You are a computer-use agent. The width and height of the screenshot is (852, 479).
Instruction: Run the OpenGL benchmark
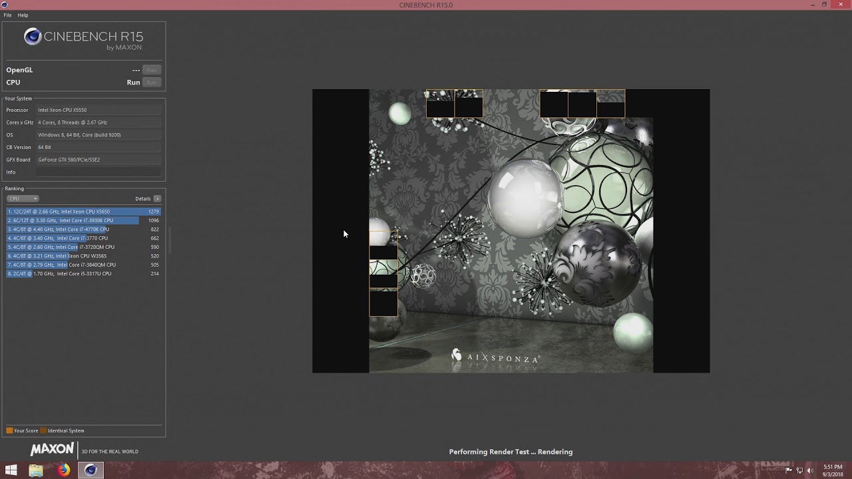click(151, 70)
